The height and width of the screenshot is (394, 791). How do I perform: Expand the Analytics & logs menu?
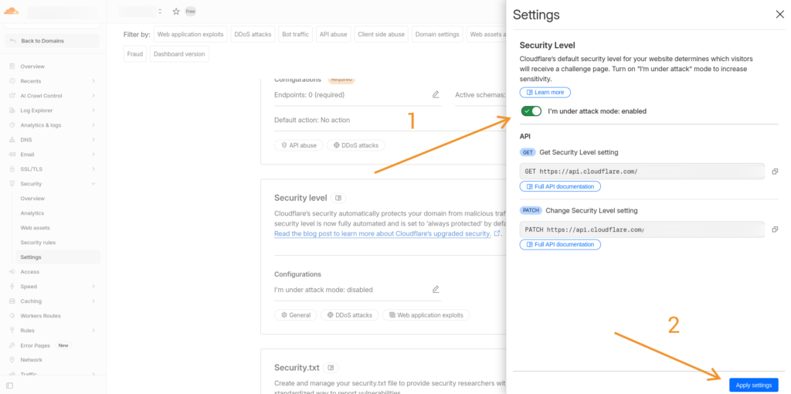93,125
